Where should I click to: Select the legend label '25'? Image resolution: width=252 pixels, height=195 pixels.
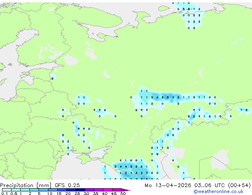coord(77,193)
